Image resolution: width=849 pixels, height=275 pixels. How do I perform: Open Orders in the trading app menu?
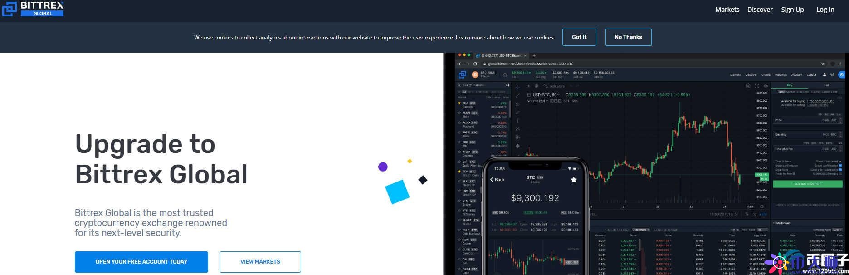[766, 75]
